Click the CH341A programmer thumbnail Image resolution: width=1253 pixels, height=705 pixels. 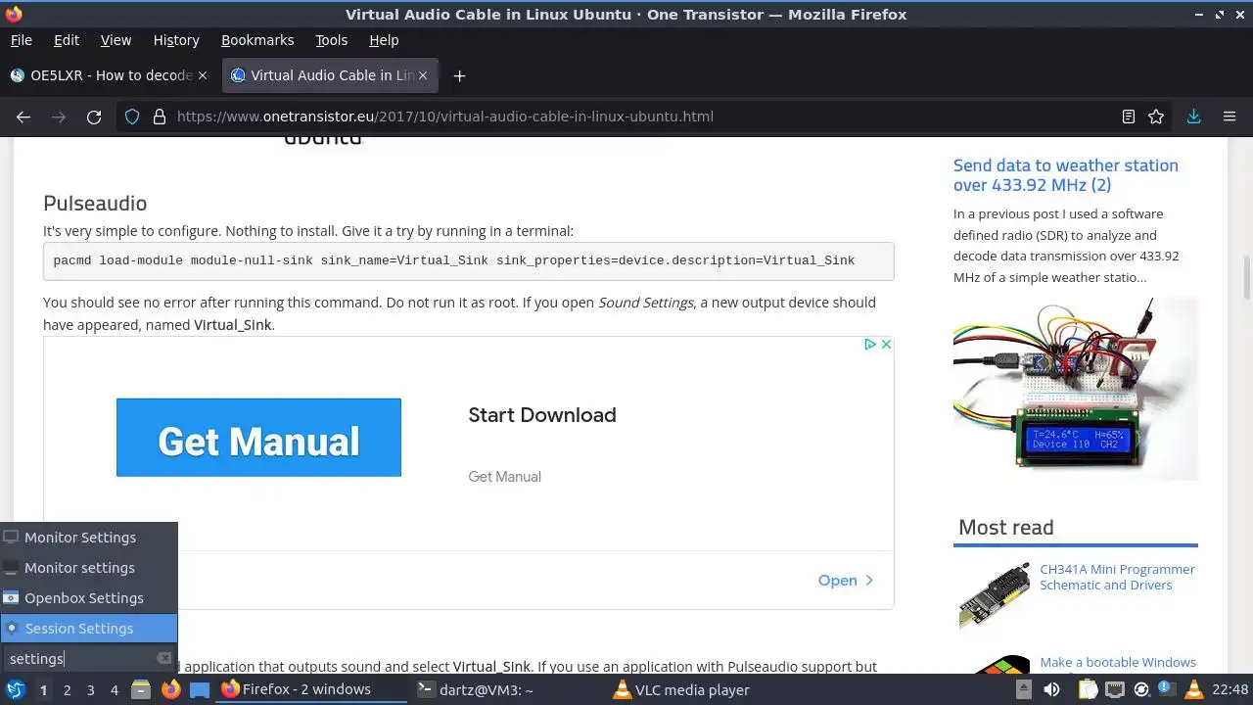pos(994,595)
